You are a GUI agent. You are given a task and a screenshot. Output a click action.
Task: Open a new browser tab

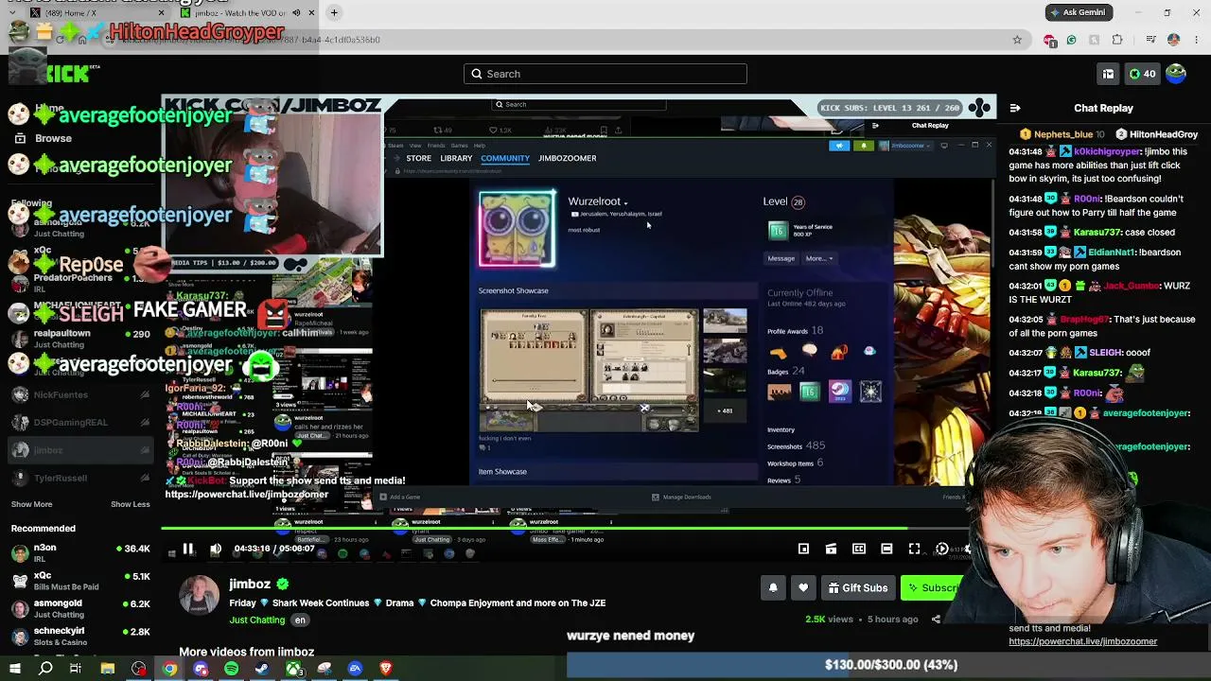(x=335, y=13)
